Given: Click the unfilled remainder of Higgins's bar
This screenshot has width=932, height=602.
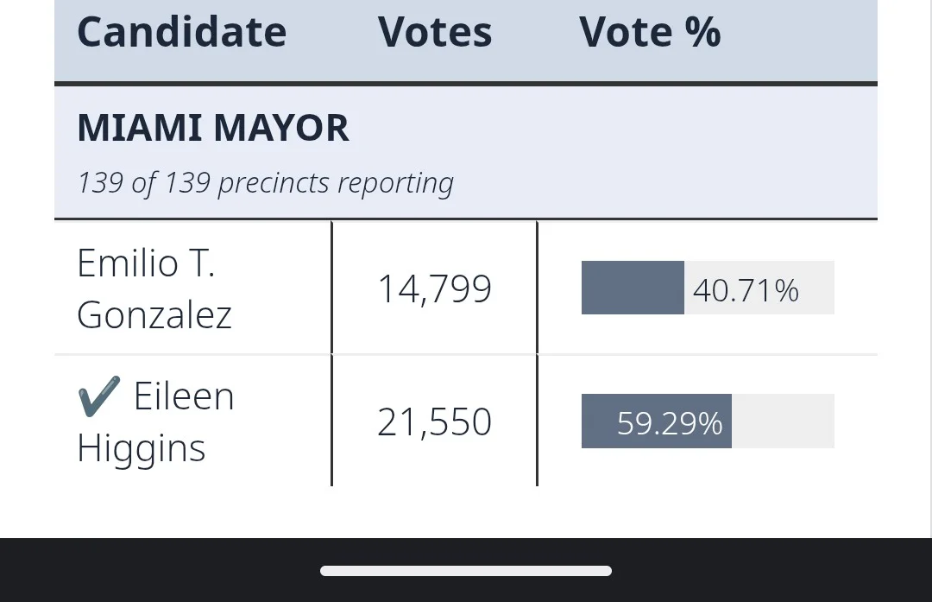Looking at the screenshot, I should pyautogui.click(x=782, y=421).
